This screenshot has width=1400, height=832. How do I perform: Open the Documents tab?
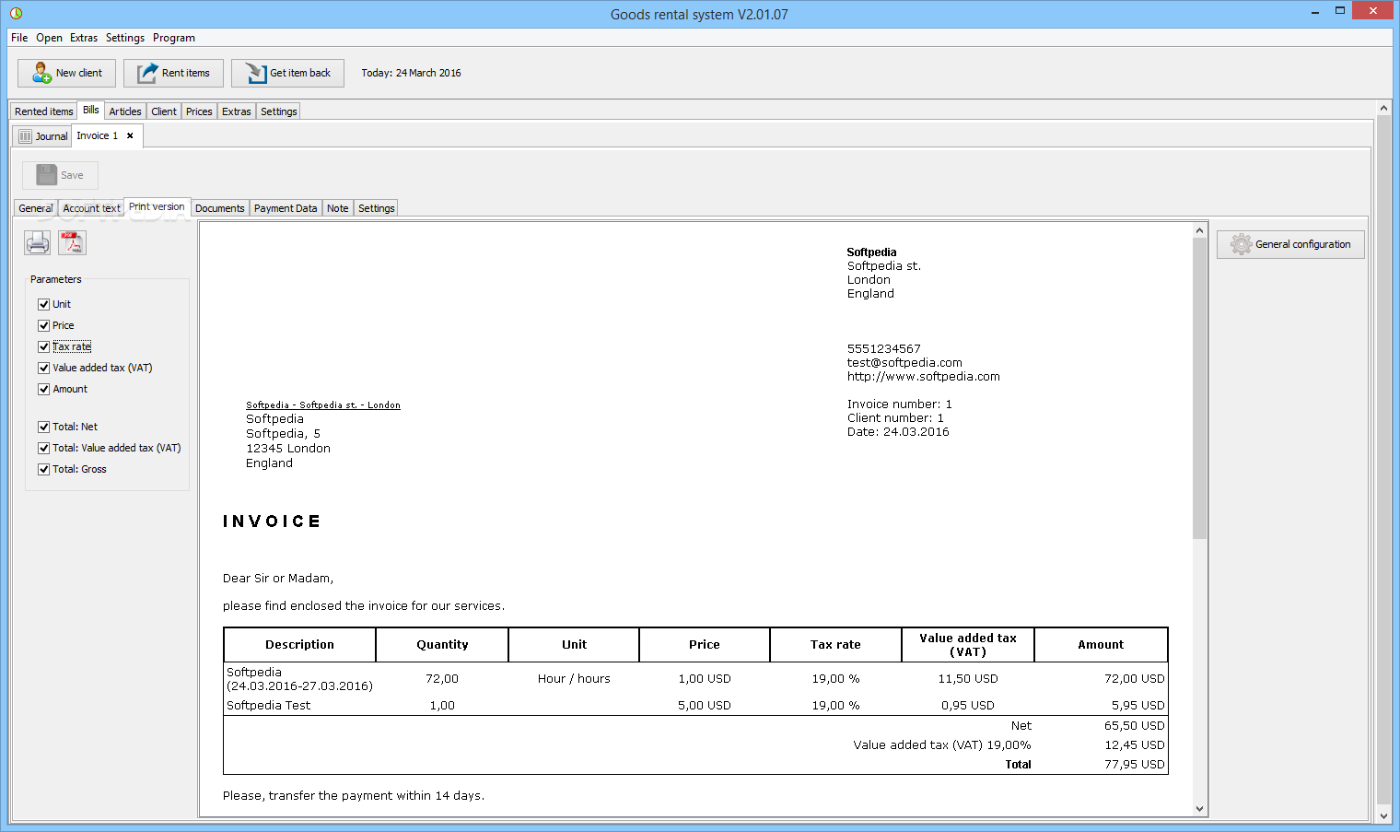[x=220, y=208]
